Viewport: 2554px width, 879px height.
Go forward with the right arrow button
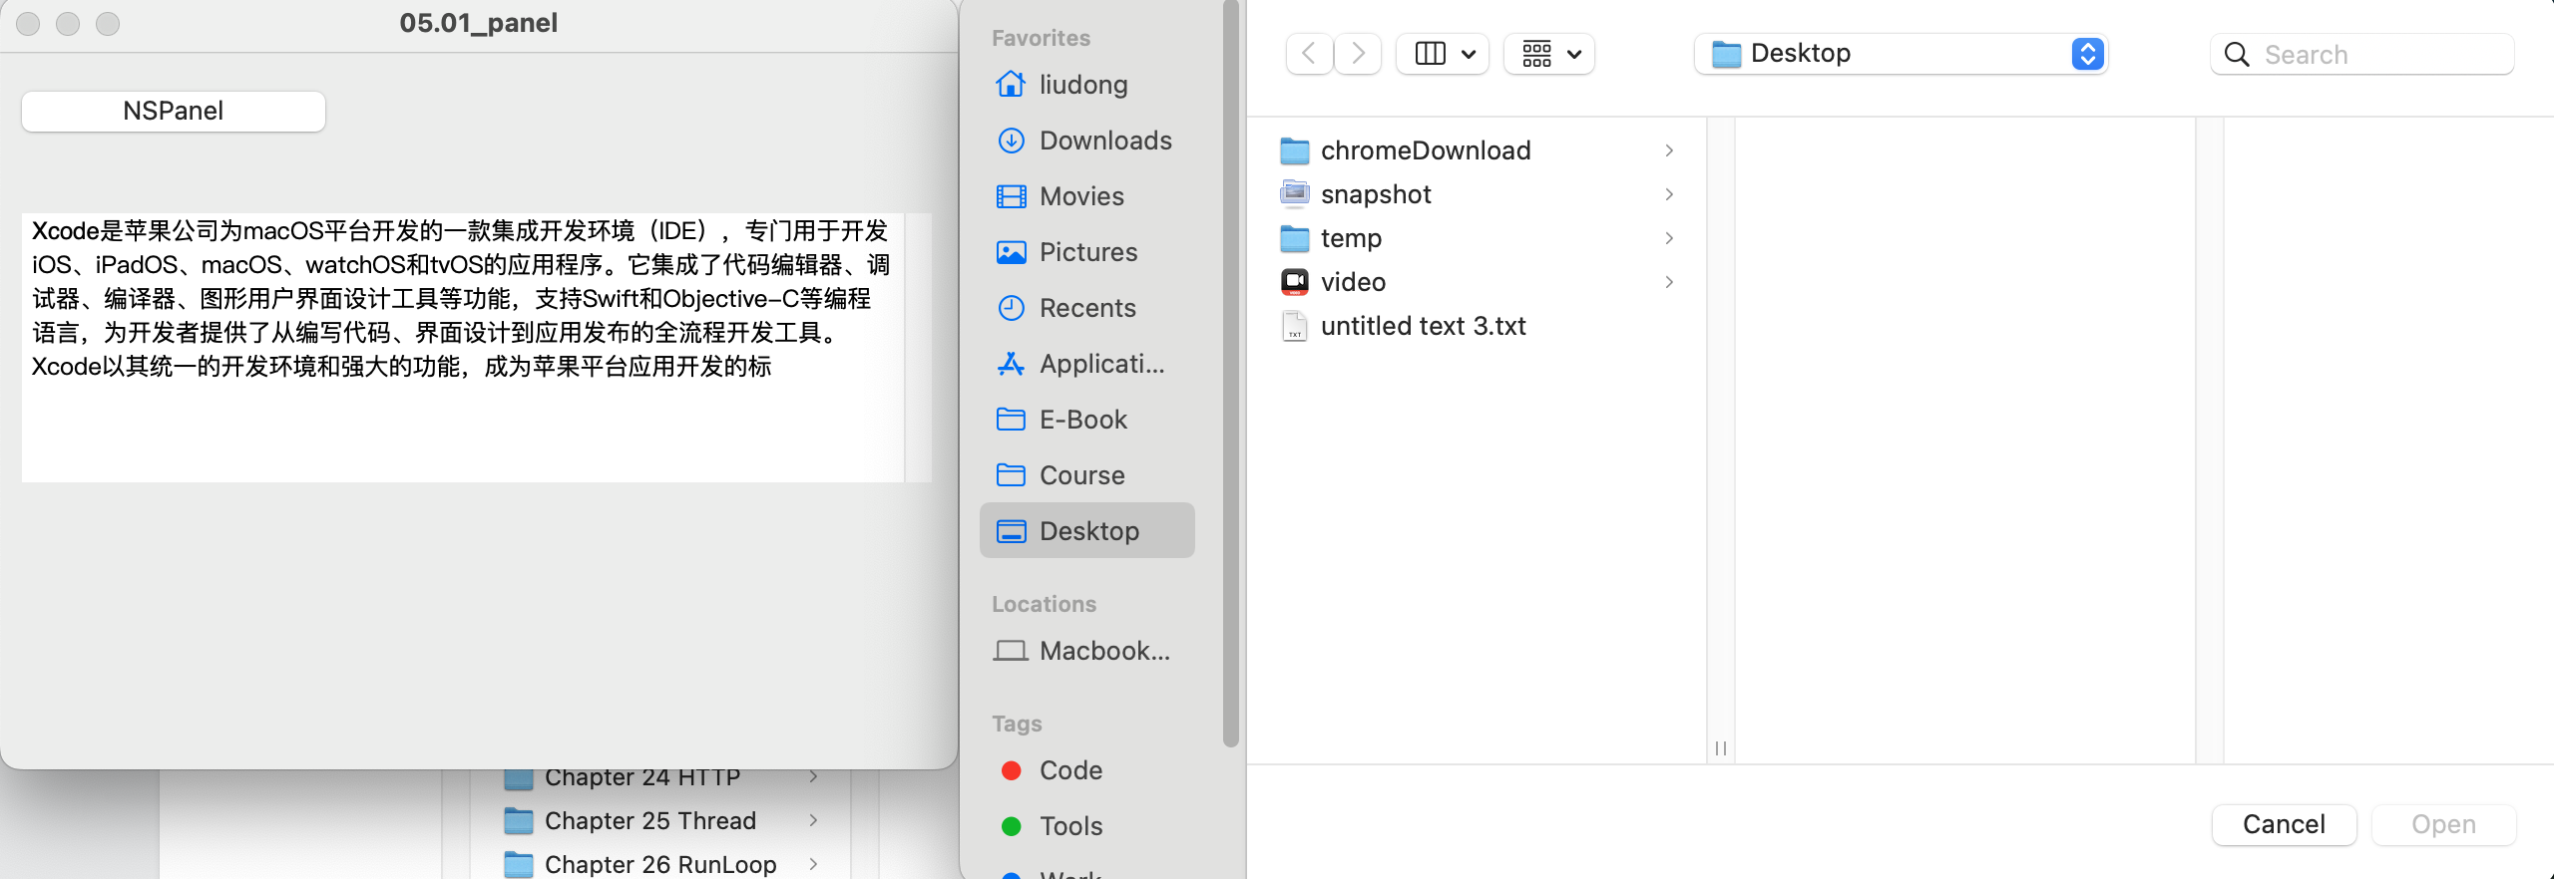pyautogui.click(x=1357, y=54)
